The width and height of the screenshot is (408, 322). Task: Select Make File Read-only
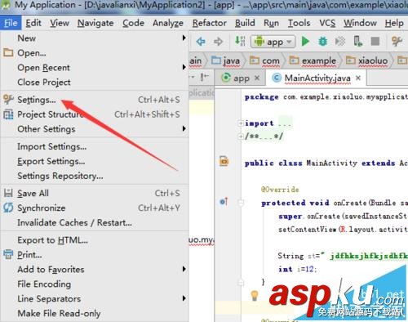(95, 314)
